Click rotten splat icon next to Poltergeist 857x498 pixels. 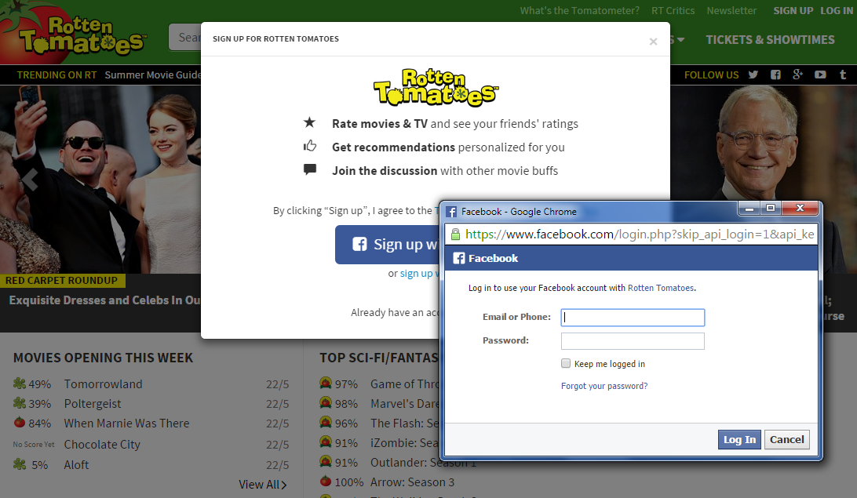[x=20, y=403]
